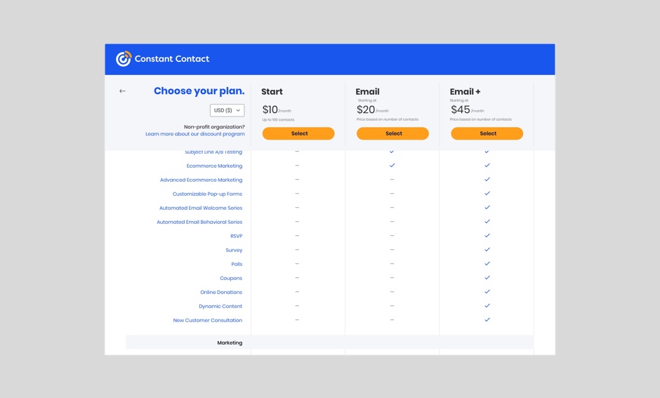Click Ecommerce Marketing feature link
The image size is (660, 398).
tap(214, 166)
